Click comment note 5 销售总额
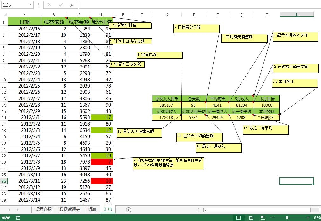 [x=160, y=55]
